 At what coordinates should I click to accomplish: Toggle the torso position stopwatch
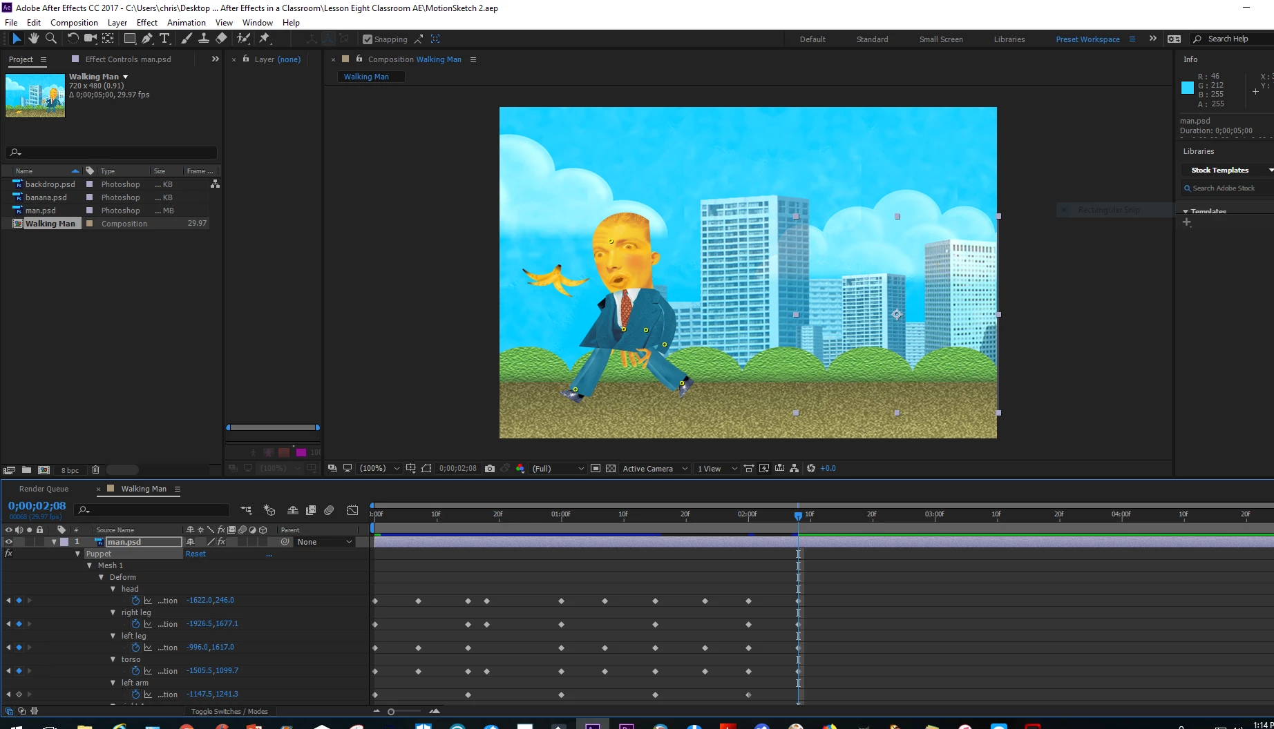point(135,671)
